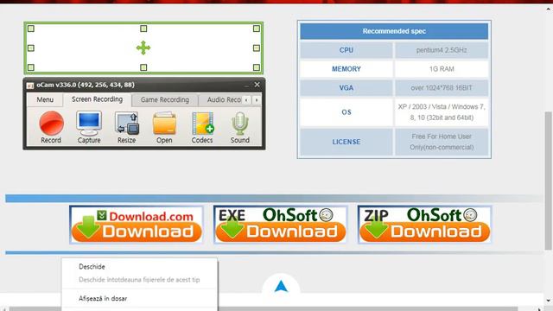This screenshot has height=311, width=553.
Task: Click the right tab scroll arrow
Action: click(x=257, y=100)
